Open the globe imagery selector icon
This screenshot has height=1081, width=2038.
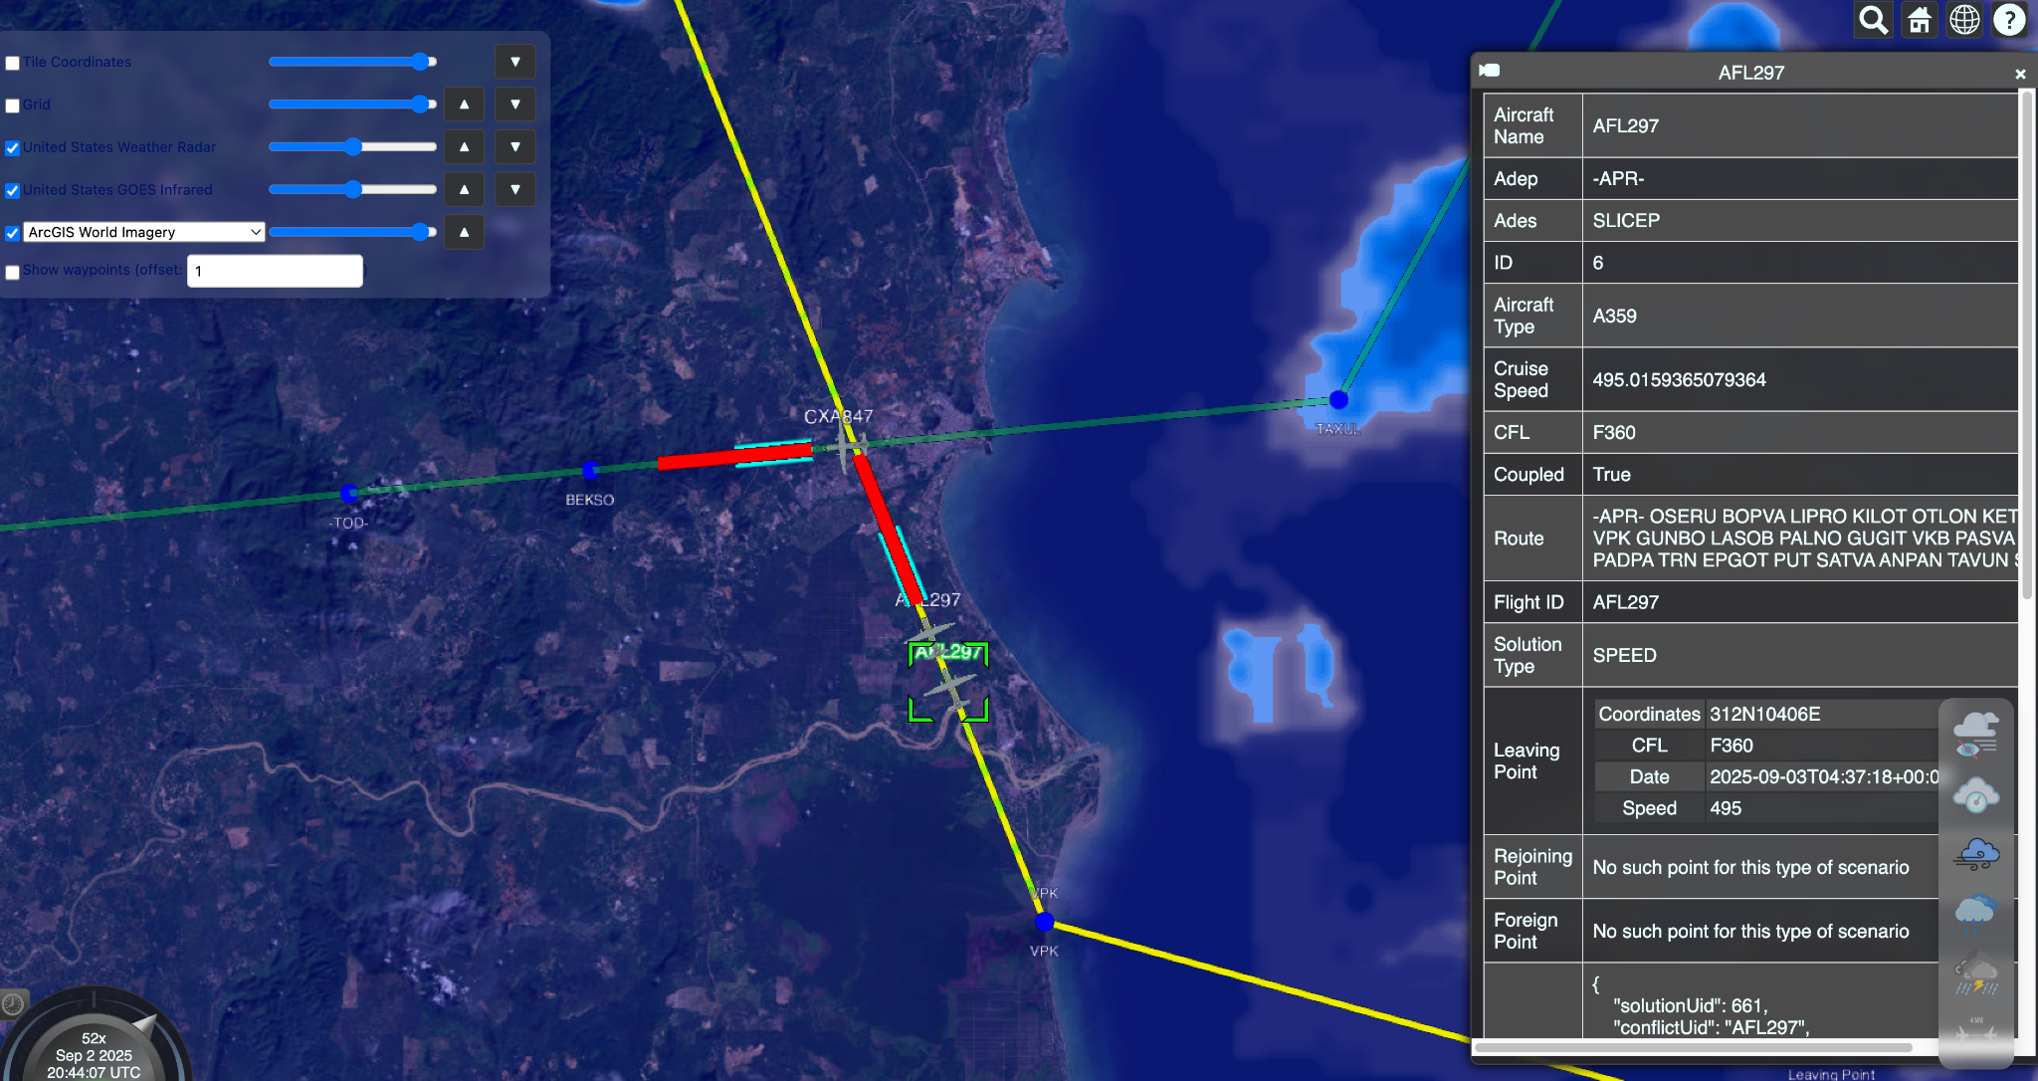pyautogui.click(x=1964, y=20)
